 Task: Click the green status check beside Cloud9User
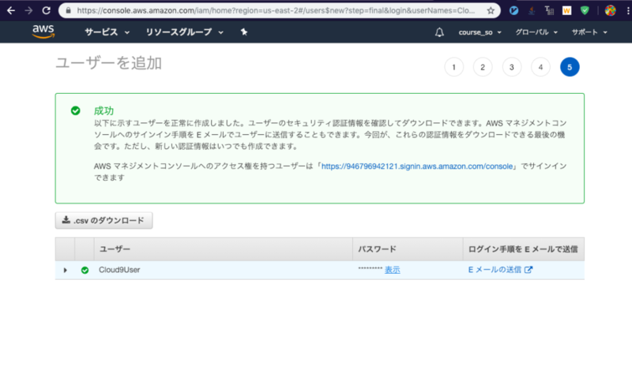(x=85, y=271)
